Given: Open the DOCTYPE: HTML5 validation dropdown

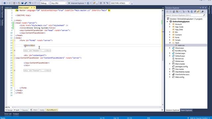Looking at the screenshot, I should coord(121,3).
